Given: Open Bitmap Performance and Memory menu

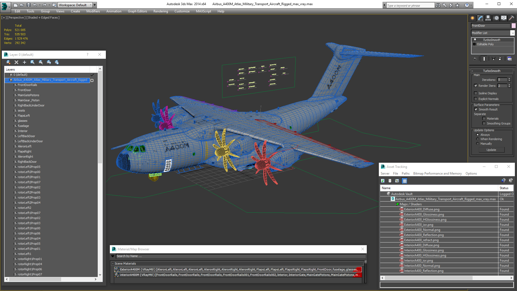Looking at the screenshot, I should coord(437,174).
